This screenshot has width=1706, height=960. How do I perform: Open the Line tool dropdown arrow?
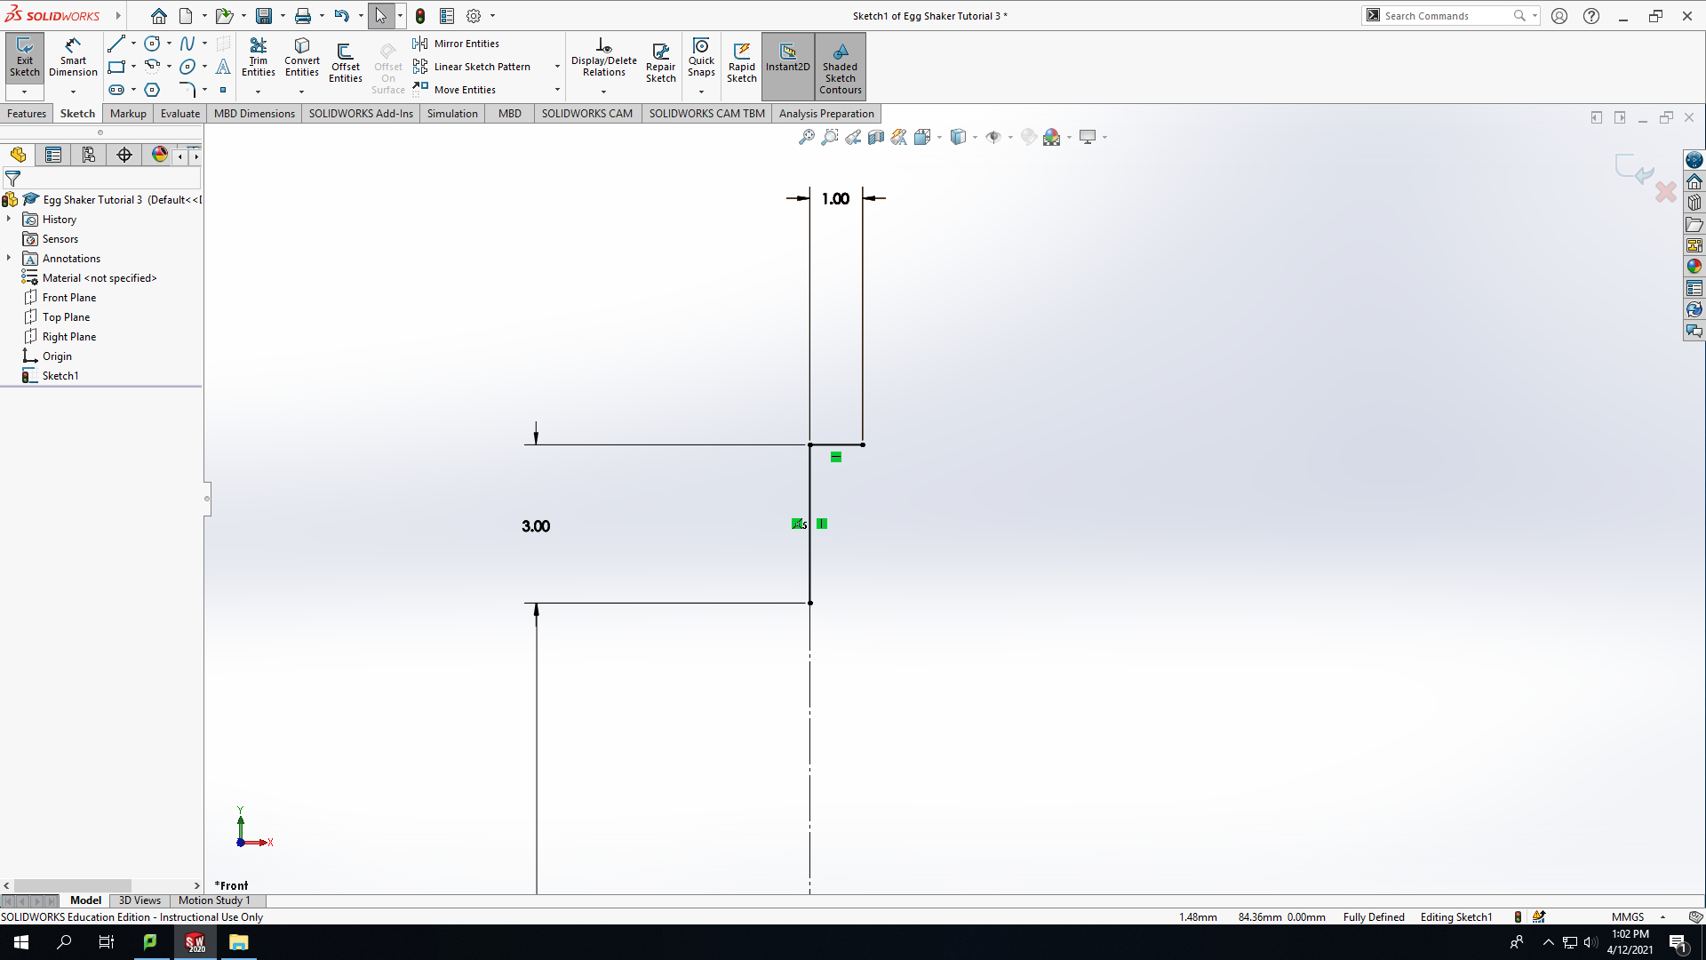(x=133, y=43)
